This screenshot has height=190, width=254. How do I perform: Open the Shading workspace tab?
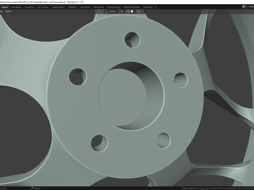(x=72, y=7)
